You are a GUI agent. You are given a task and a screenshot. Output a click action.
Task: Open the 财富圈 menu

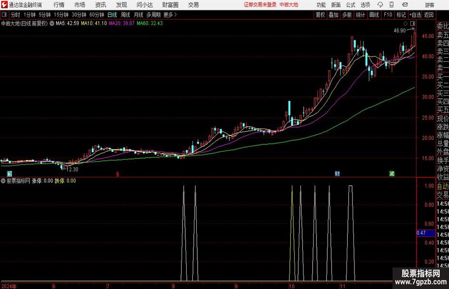coord(170,5)
